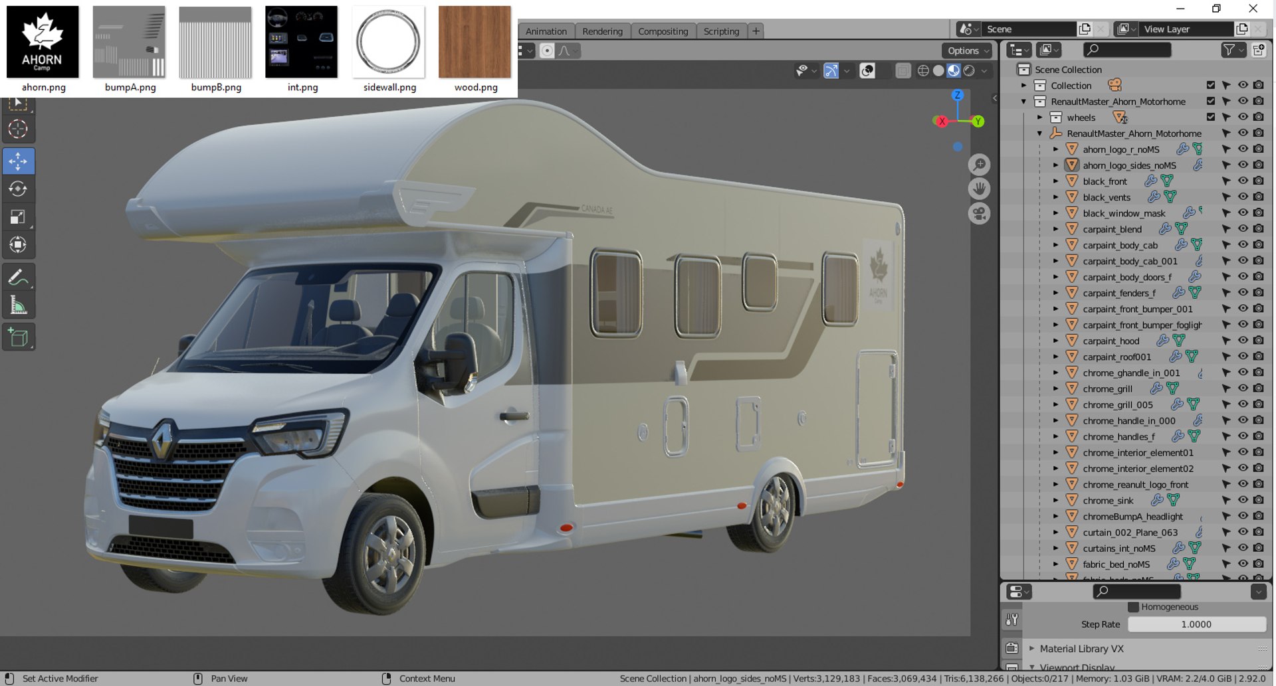Toggle X-ray mode in viewport header
Screen dimensions: 1276x686
click(903, 70)
